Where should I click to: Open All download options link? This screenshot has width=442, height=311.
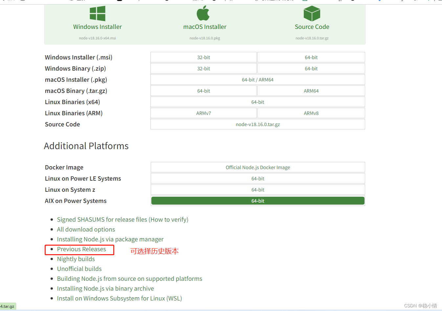click(x=86, y=229)
